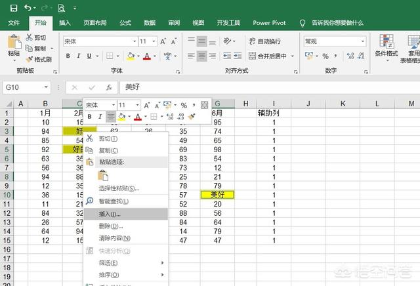This screenshot has height=286, width=420.
Task: Choose 插入(I)... in the context menu
Action: 126,214
